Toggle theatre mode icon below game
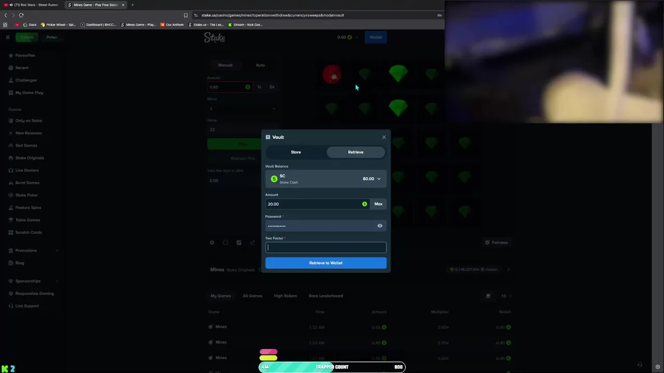 225,242
